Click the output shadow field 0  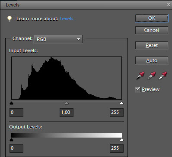point(16,148)
